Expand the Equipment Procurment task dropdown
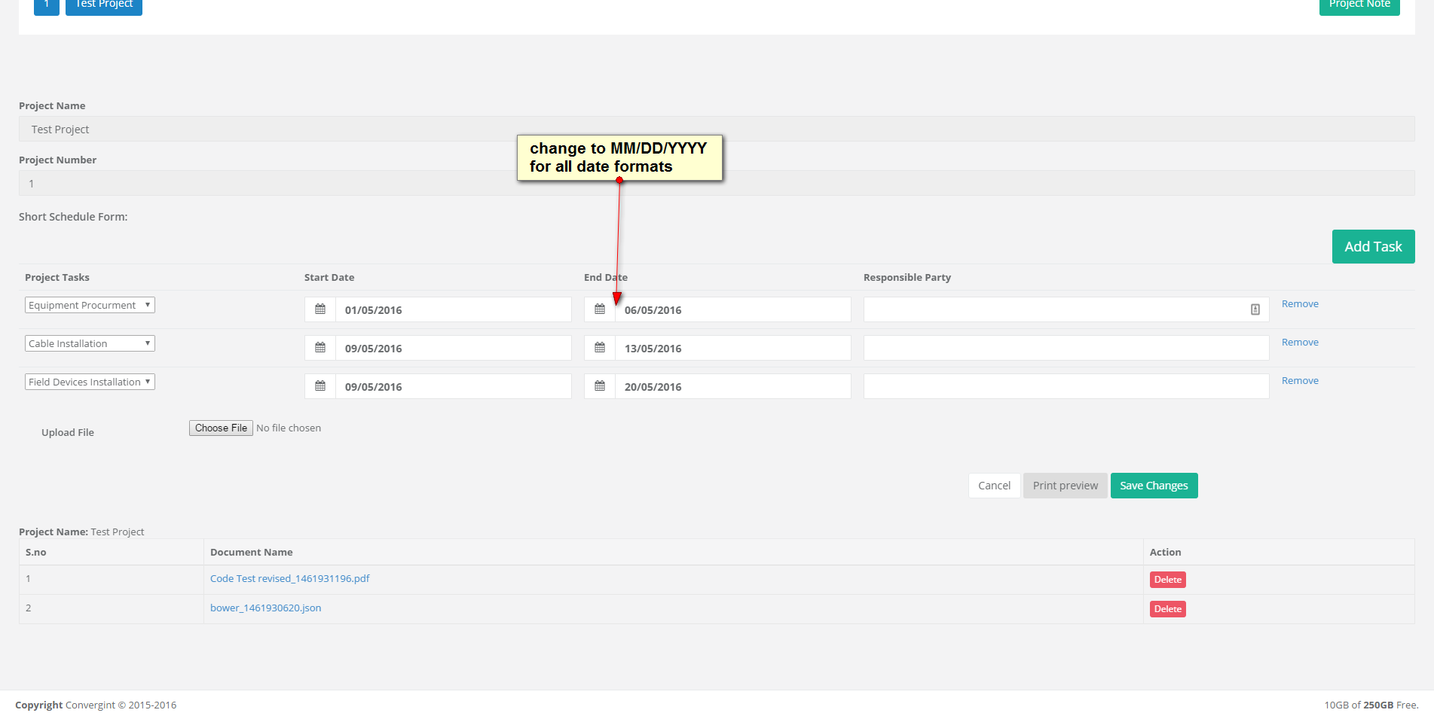The image size is (1434, 719). click(90, 305)
